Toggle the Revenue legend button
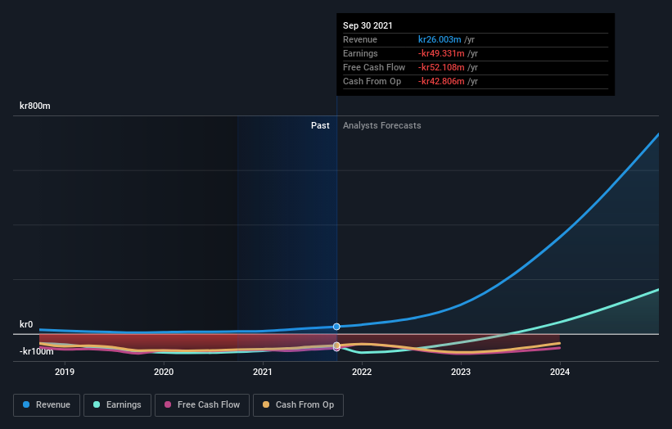The height and width of the screenshot is (429, 672). pyautogui.click(x=47, y=405)
